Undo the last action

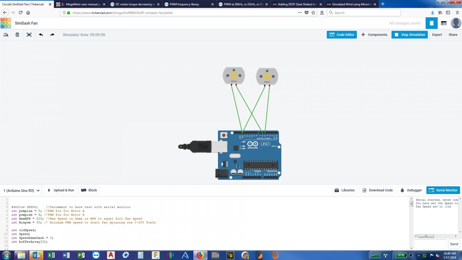(41, 35)
